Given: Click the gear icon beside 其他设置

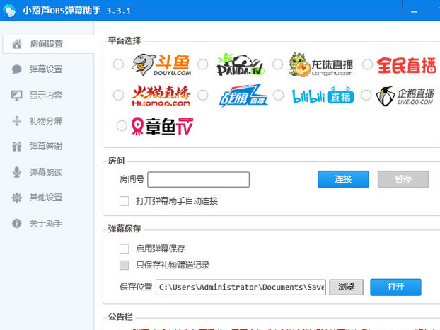Looking at the screenshot, I should (16, 198).
